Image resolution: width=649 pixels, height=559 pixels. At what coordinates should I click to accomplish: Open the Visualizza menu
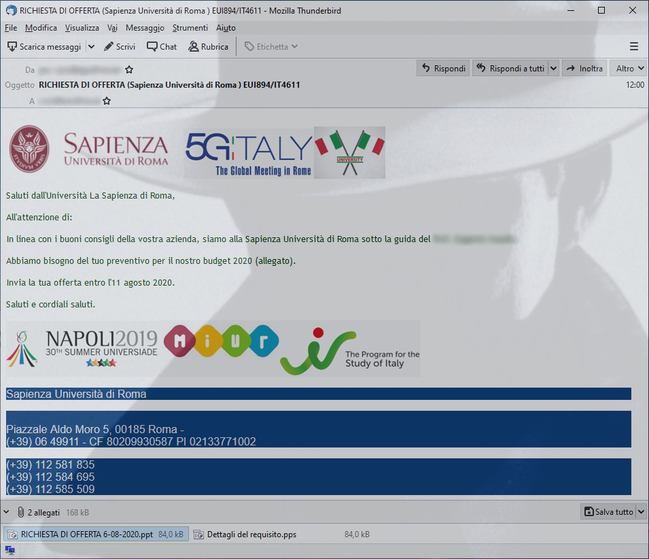click(82, 28)
